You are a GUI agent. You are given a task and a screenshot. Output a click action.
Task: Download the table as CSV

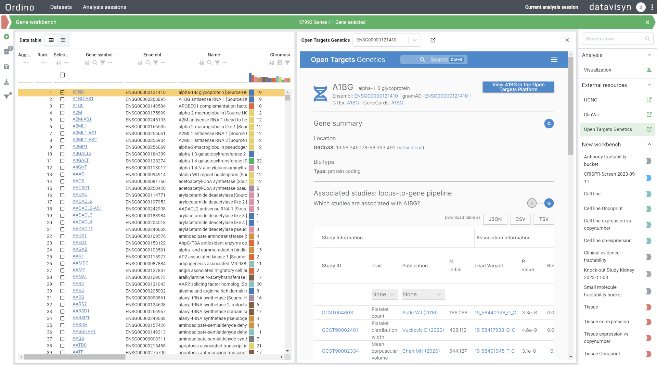pyautogui.click(x=520, y=219)
